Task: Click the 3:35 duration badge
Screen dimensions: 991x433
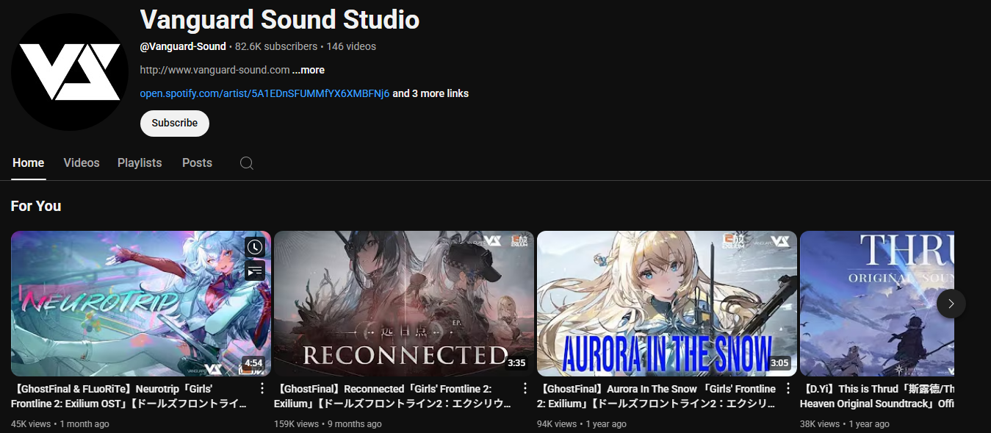Action: pyautogui.click(x=516, y=363)
